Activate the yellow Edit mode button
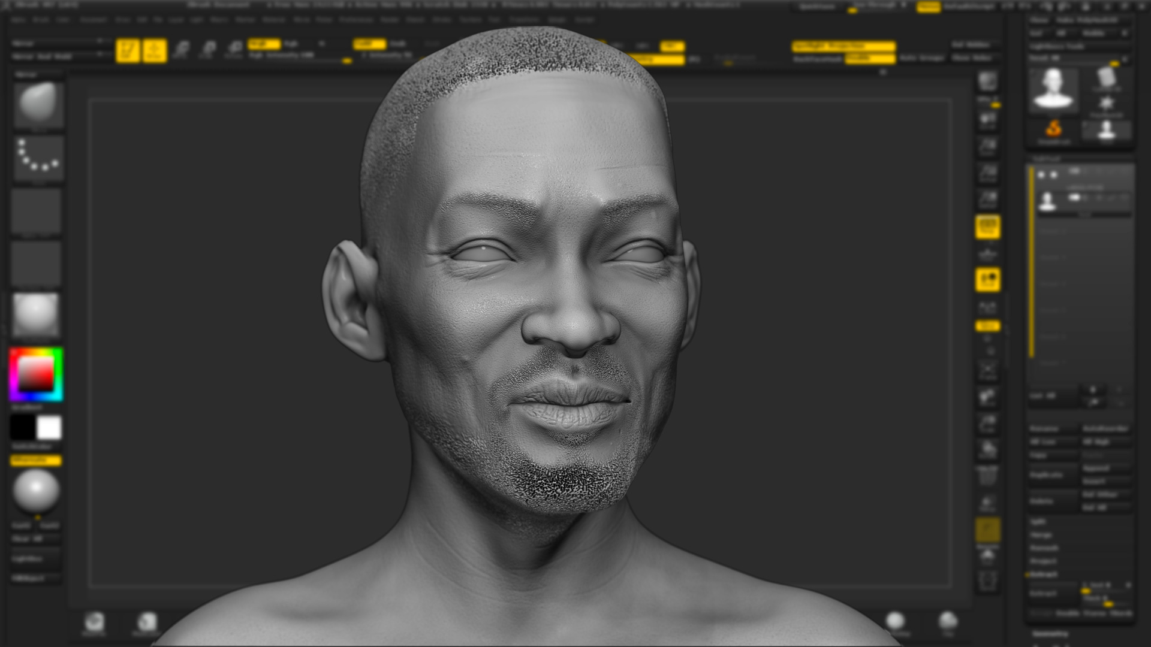Viewport: 1151px width, 647px height. pos(128,51)
